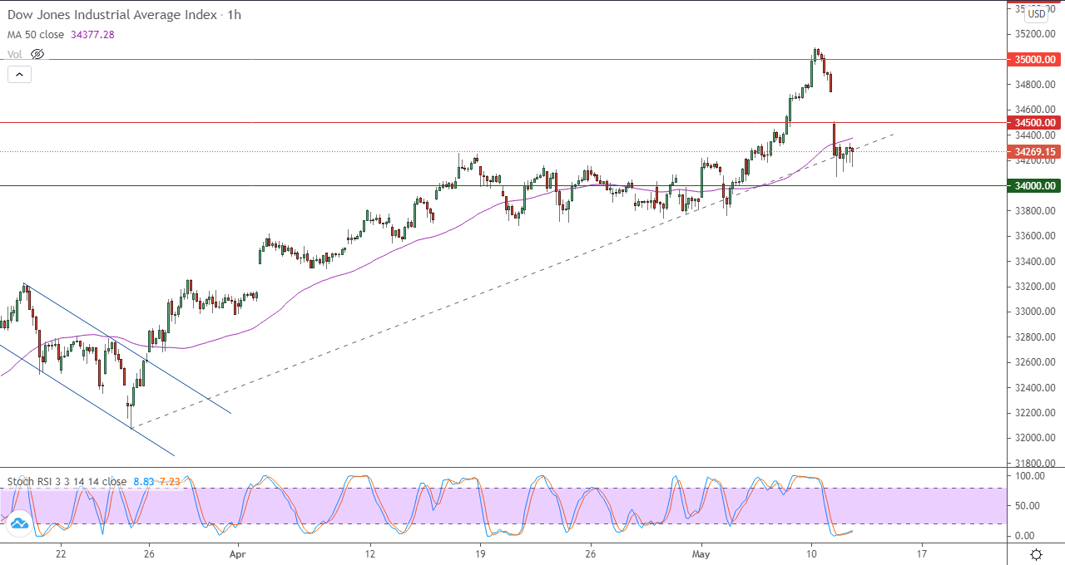The height and width of the screenshot is (565, 1065).
Task: Click the 19 date on the time axis
Action: tap(480, 553)
